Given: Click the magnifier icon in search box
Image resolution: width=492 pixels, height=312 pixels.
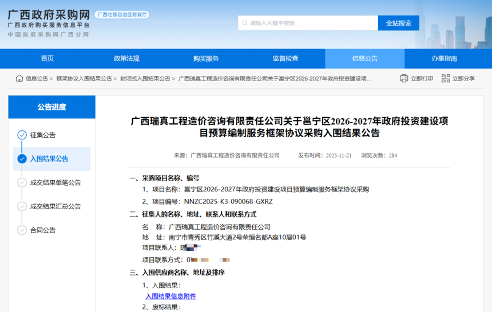Looking at the screenshot, I should [244, 23].
